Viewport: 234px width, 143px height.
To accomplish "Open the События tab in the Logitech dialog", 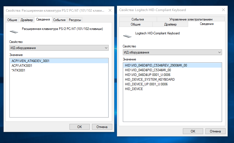I will pyautogui.click(x=138, y=19).
